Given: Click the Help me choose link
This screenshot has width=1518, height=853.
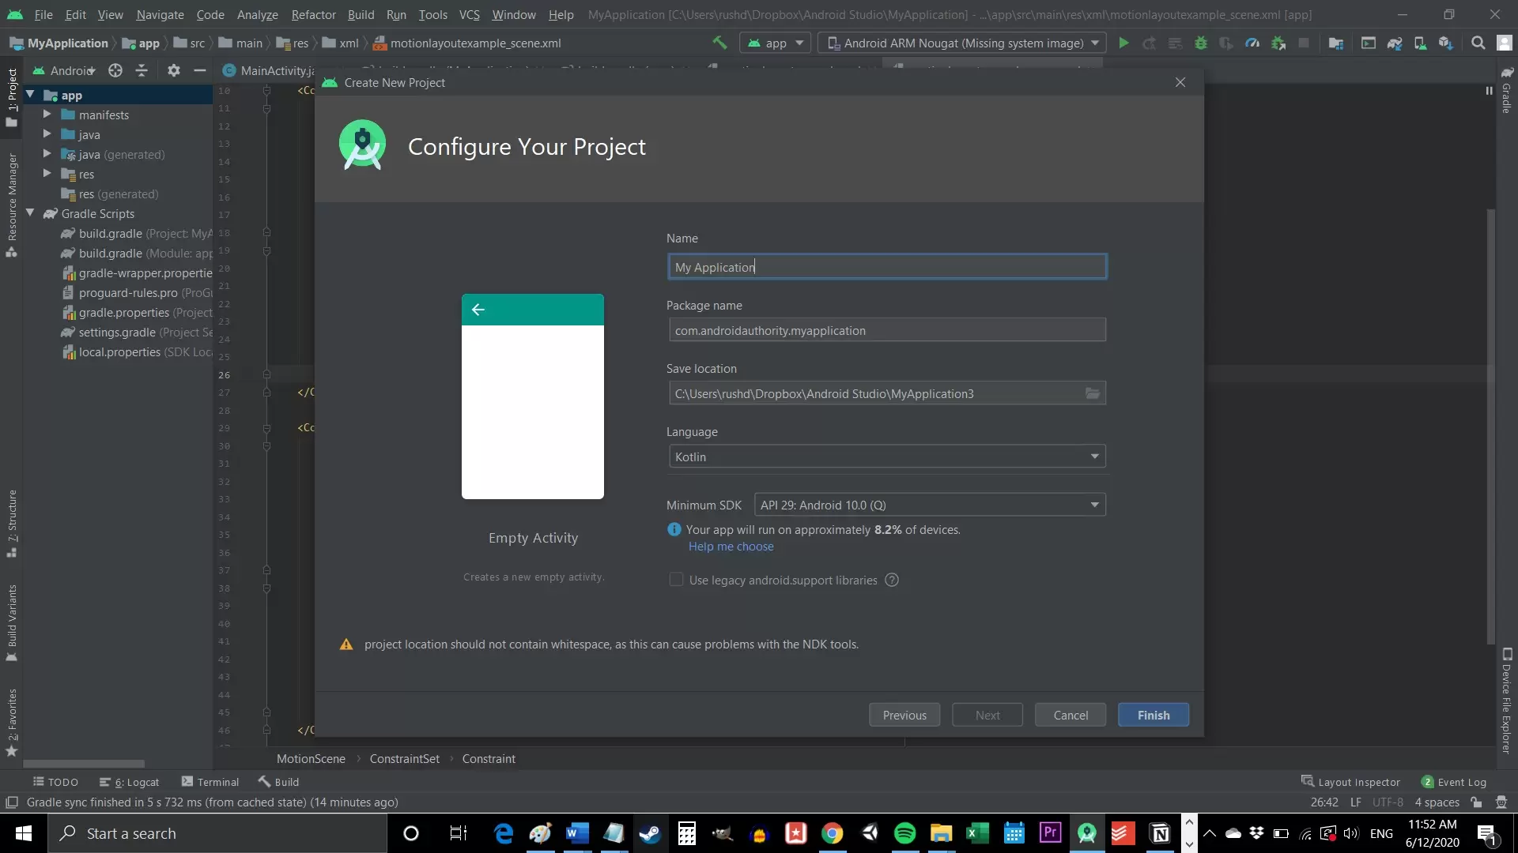Looking at the screenshot, I should pos(731,547).
